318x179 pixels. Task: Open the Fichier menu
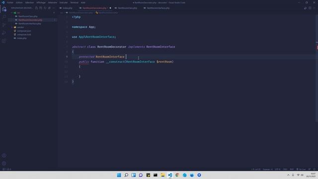(10, 2)
